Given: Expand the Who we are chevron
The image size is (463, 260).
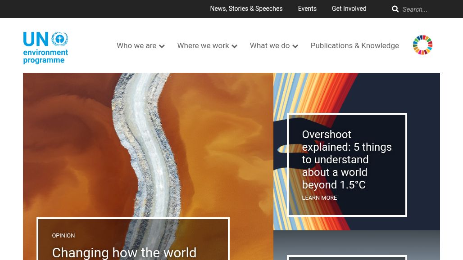Looking at the screenshot, I should [162, 46].
